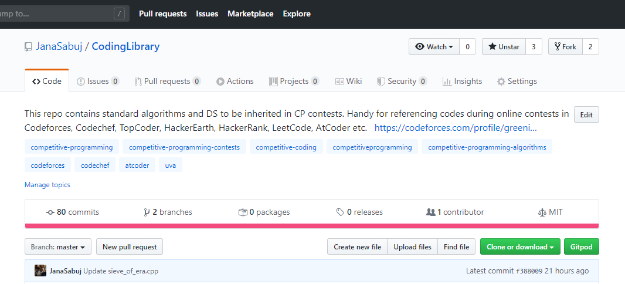Open the codechef topic tag

coord(95,165)
